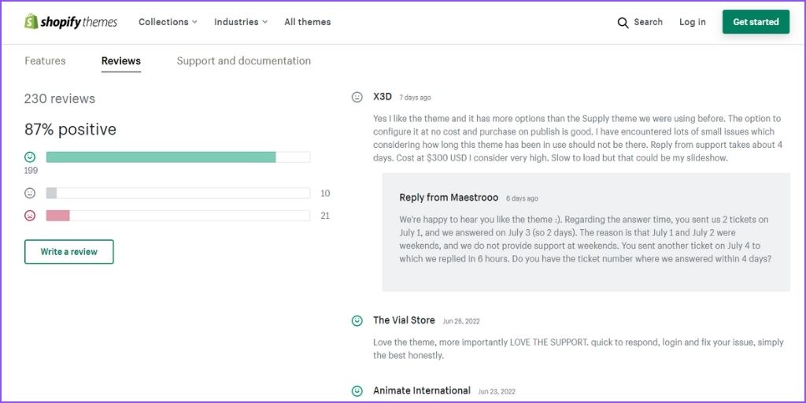Click the '6 days ago' timestamp
The image size is (806, 403).
point(523,198)
